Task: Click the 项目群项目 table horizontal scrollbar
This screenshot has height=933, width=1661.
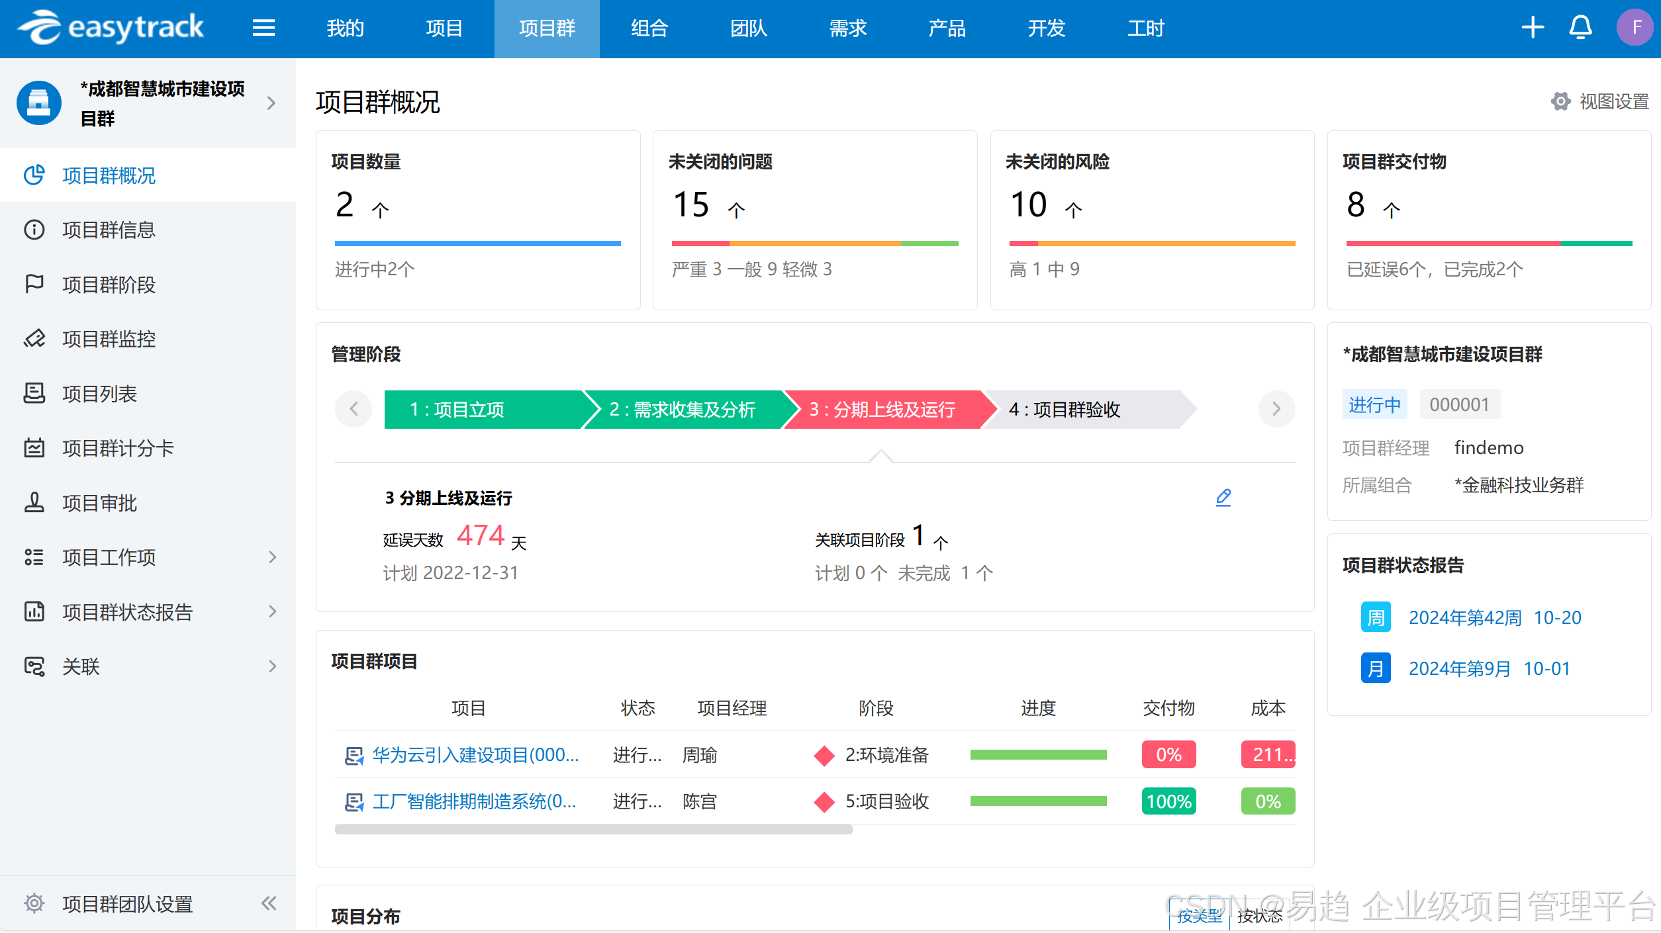Action: pyautogui.click(x=593, y=830)
